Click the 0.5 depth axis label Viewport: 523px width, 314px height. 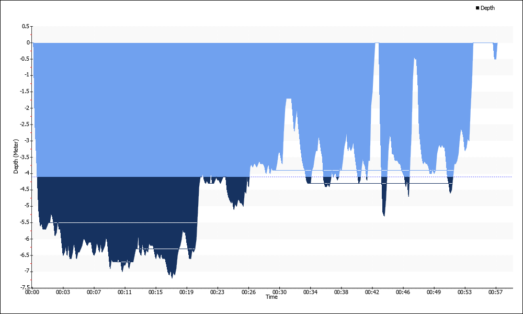click(25, 26)
